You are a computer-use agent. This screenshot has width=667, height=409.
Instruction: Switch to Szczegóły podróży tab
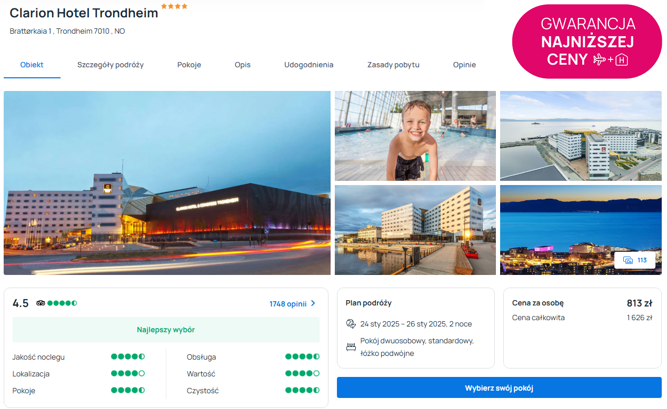[x=111, y=65]
